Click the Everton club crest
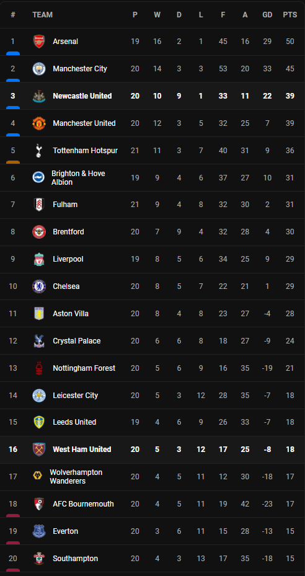The width and height of the screenshot is (305, 576). tap(38, 531)
